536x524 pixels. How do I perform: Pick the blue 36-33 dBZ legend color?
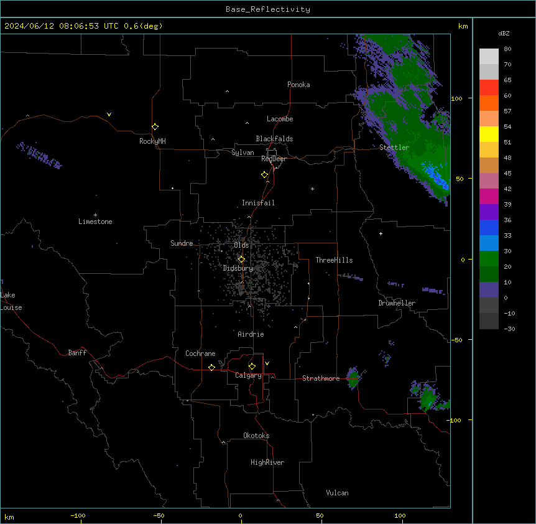pos(489,227)
